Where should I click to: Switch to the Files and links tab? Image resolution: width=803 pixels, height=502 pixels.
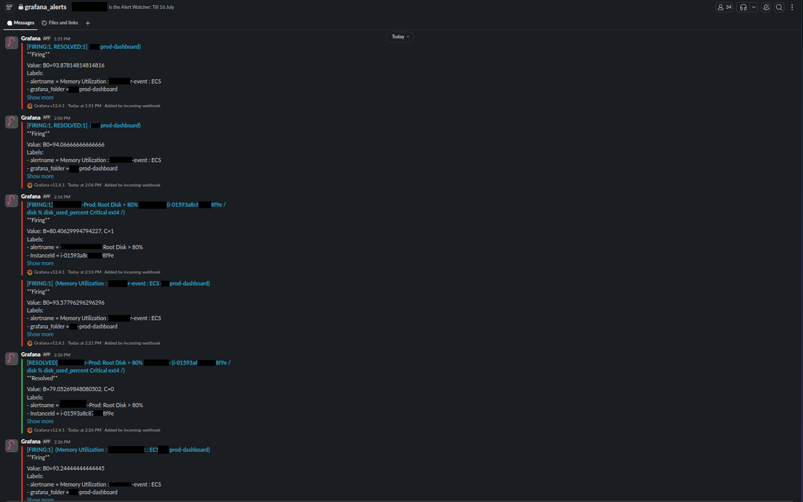tap(60, 23)
